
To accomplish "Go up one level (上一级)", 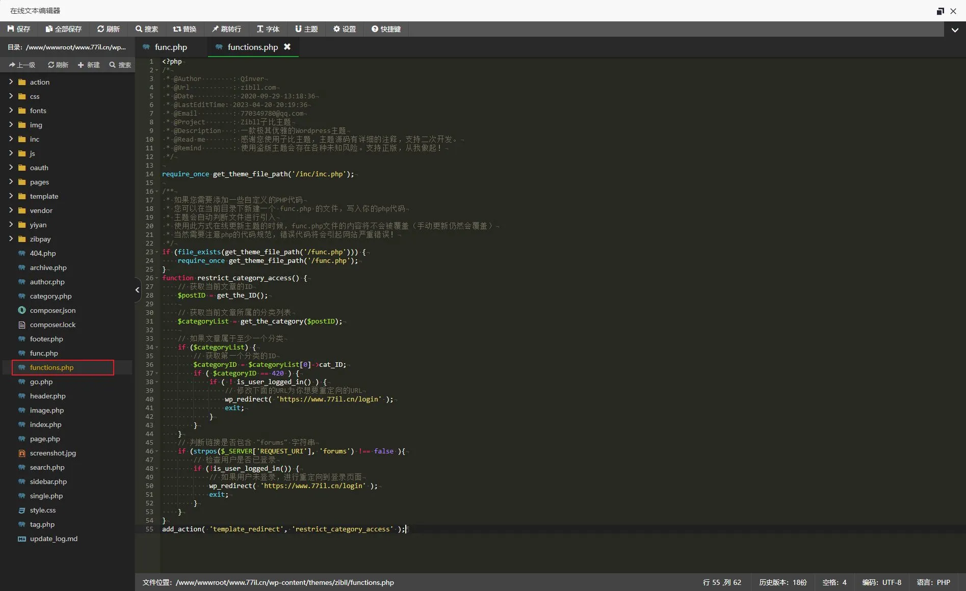I will point(22,65).
